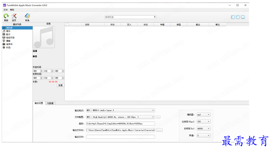The width and height of the screenshot is (272, 154).
Task: Click the small button beside the profile dropdown
Action: click(158, 117)
